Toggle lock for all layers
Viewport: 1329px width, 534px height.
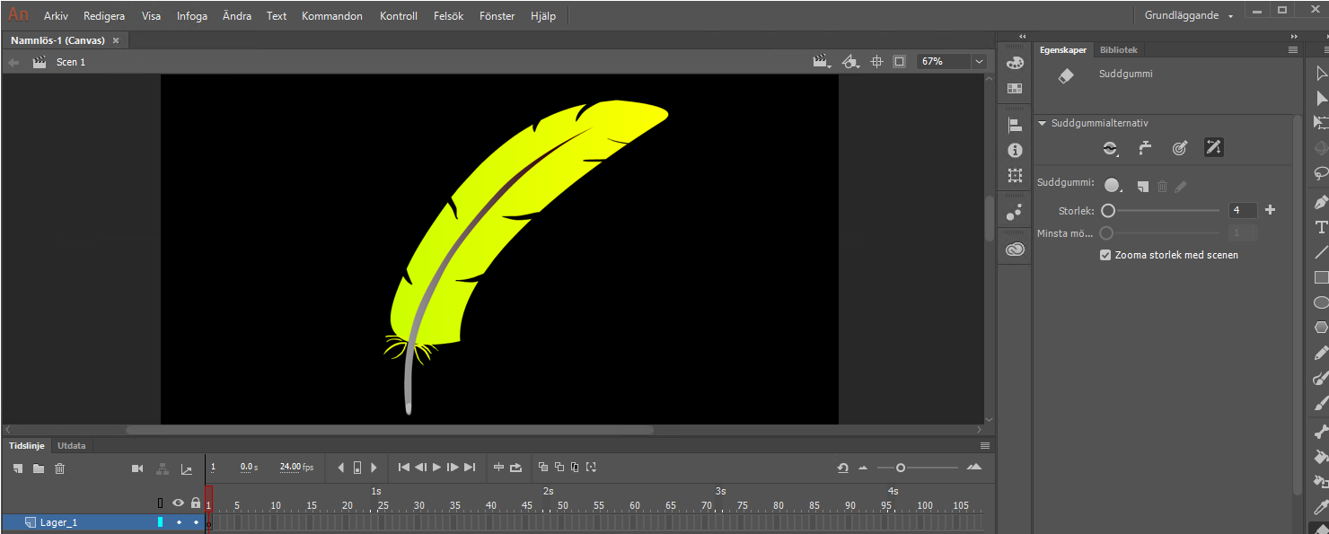(x=196, y=503)
